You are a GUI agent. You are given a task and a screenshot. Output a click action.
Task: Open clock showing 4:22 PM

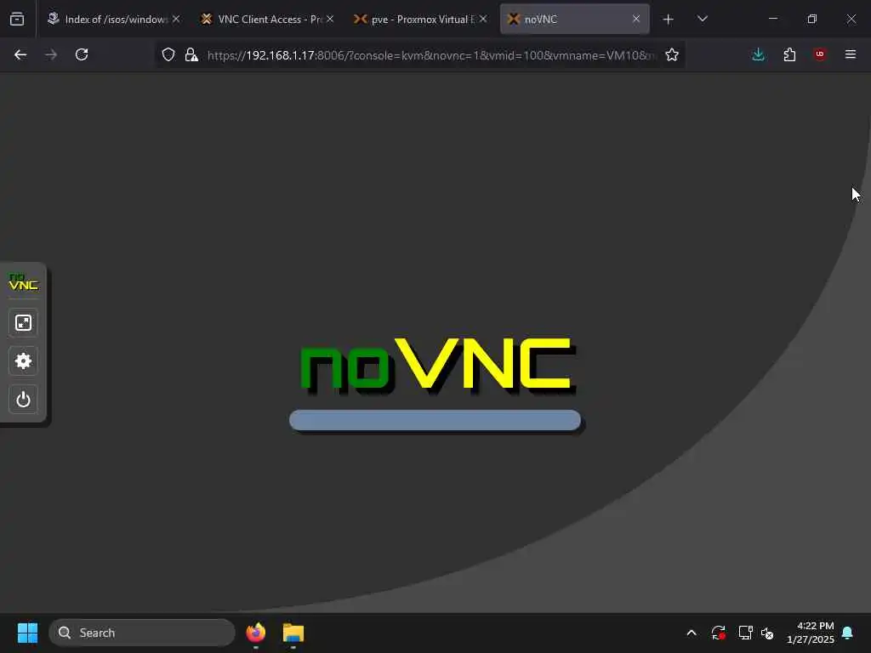tap(811, 633)
